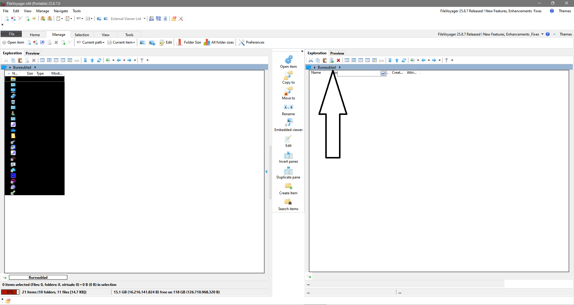Collapse the left pane using the blue splitter arrow
This screenshot has height=305, width=574.
(266, 172)
